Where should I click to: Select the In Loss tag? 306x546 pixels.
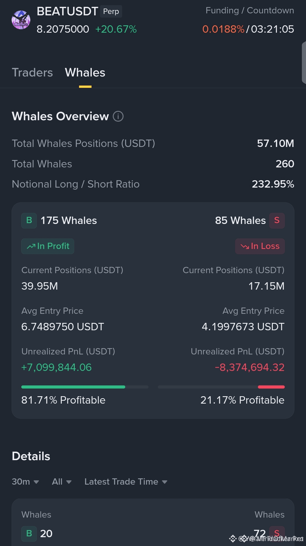(260, 246)
